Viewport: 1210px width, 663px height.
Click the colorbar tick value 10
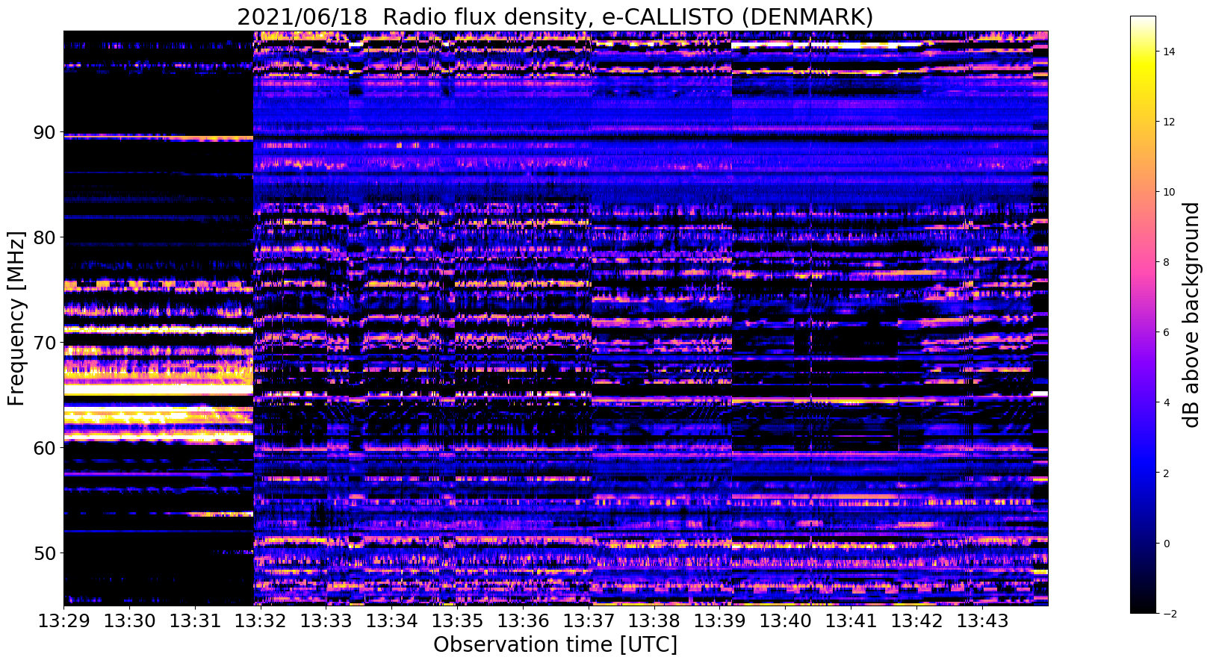point(1169,192)
